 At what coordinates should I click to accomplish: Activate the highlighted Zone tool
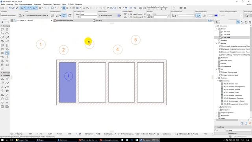7,53
